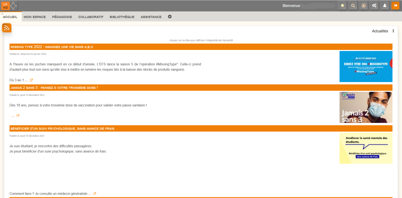Click 'Je suis étudiant, je rencontre des difficultés' text

(x=51, y=146)
